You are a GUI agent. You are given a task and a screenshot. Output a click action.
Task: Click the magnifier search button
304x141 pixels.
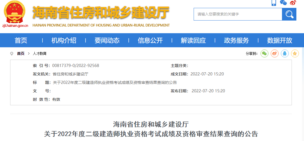(x=289, y=14)
